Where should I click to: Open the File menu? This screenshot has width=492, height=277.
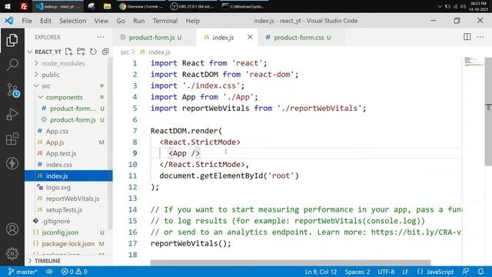(x=27, y=21)
